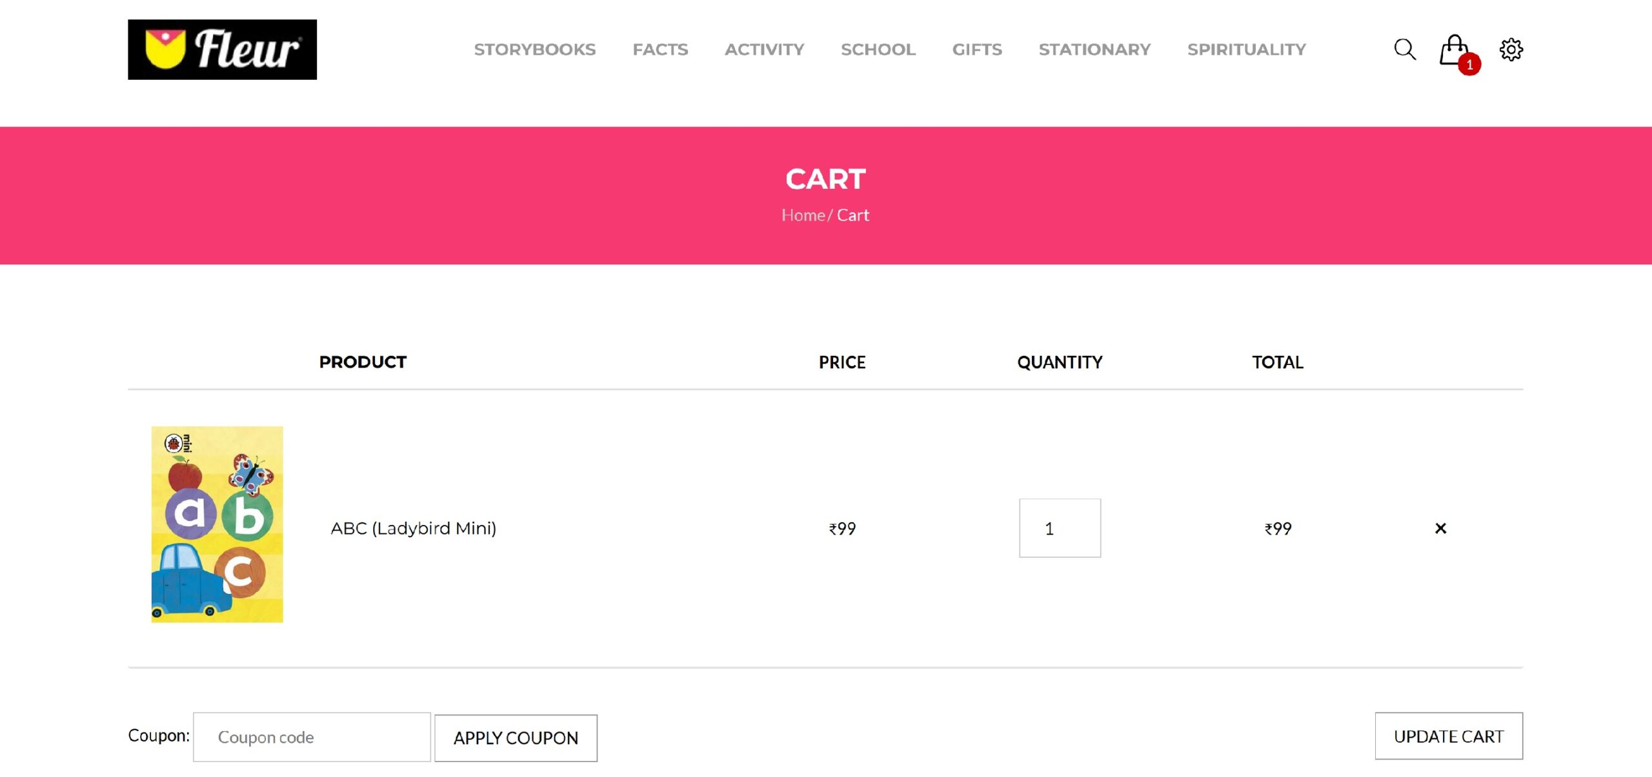The height and width of the screenshot is (777, 1652).
Task: Open the settings gear icon
Action: coord(1511,49)
